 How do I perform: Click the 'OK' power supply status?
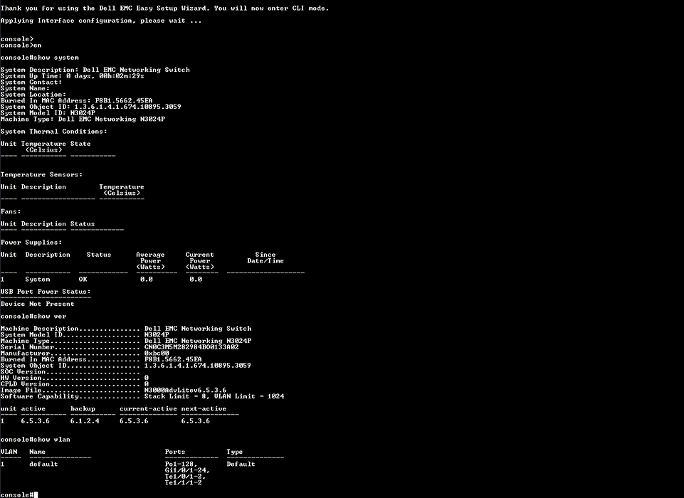click(x=83, y=280)
